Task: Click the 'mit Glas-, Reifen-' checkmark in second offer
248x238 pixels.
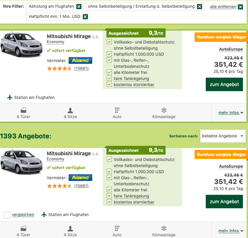Action: tap(109, 178)
